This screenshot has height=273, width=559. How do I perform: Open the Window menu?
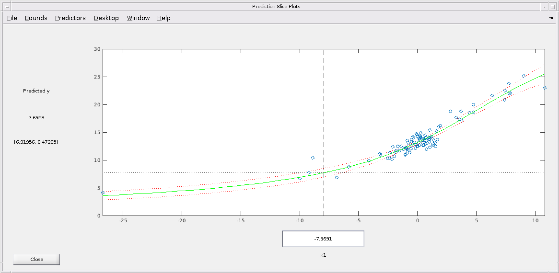(x=139, y=18)
